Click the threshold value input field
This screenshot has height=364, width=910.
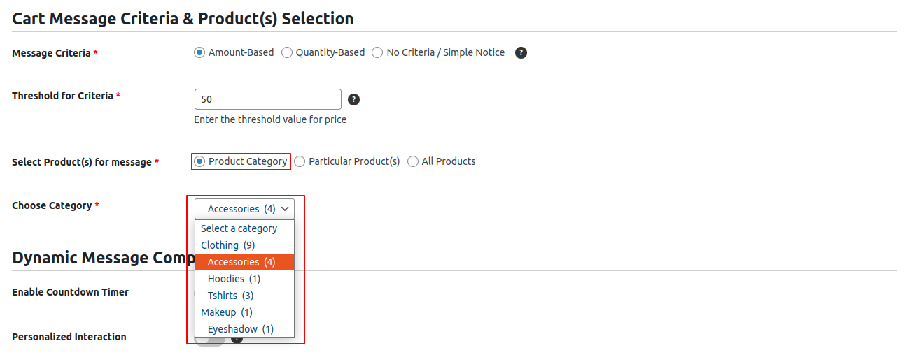pos(267,99)
